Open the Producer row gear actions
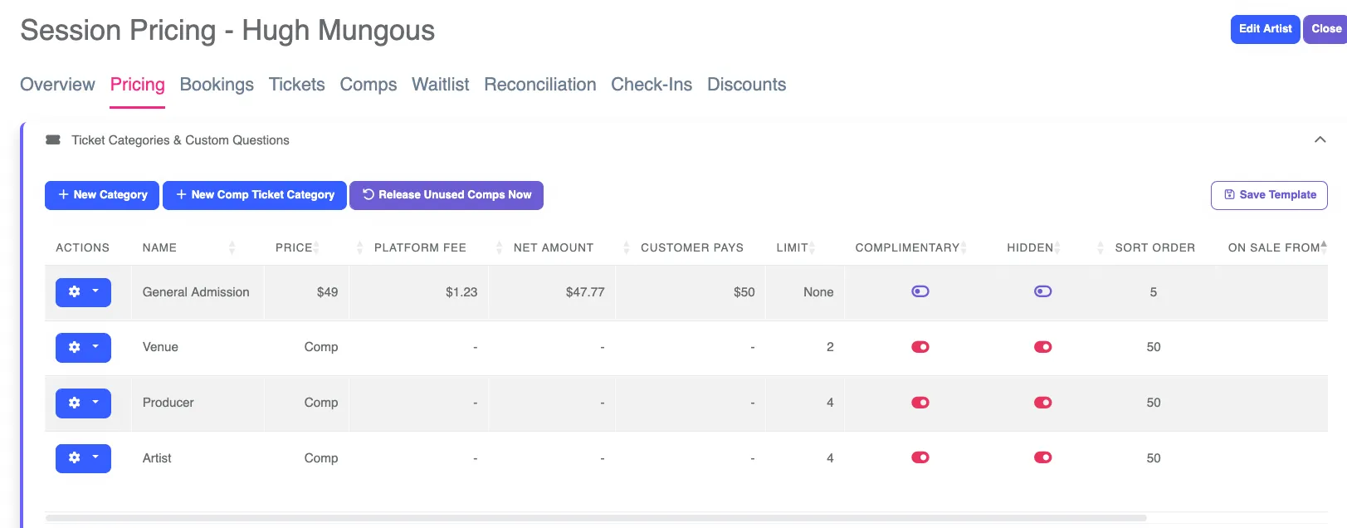The width and height of the screenshot is (1347, 528). click(83, 403)
